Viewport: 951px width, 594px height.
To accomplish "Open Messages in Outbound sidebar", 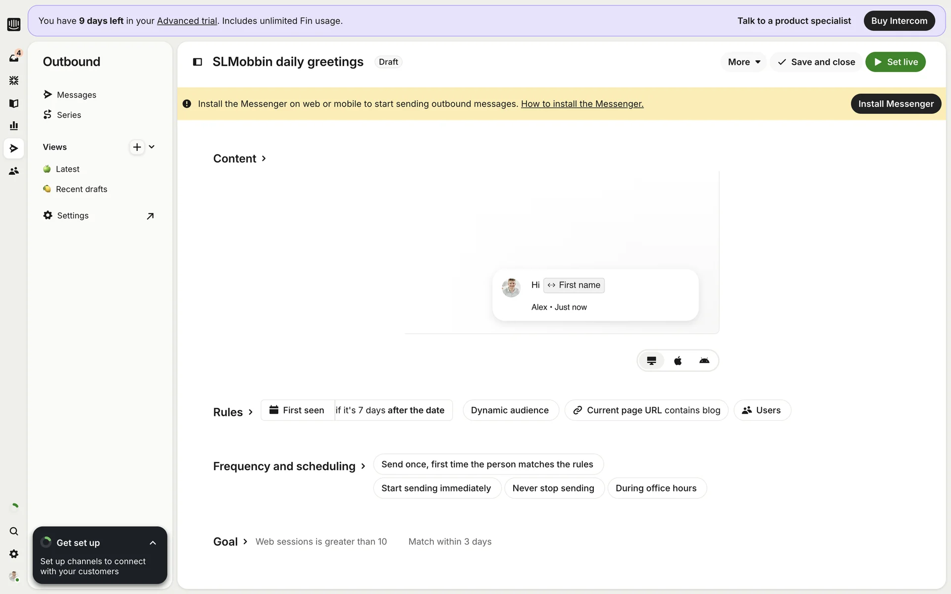I will (76, 95).
